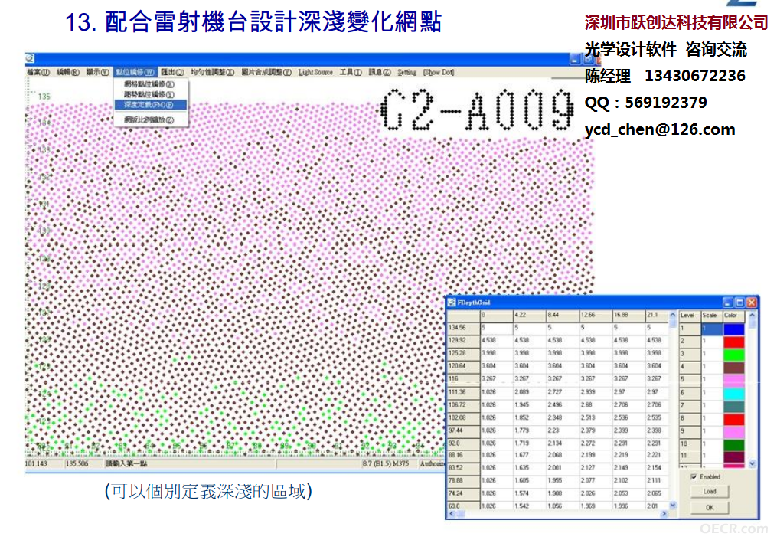Click the Color column header
Screen dimensions: 777x540
(x=734, y=316)
